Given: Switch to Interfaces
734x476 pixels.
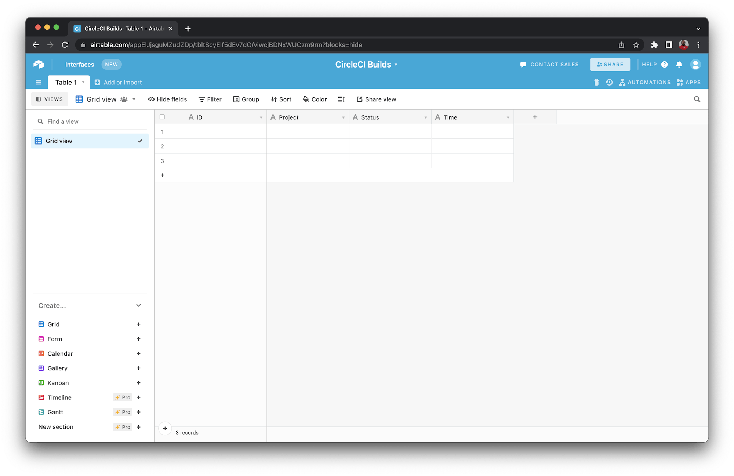Looking at the screenshot, I should click(79, 64).
